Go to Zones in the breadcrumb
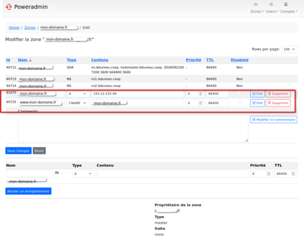This screenshot has width=304, height=241. [30, 27]
